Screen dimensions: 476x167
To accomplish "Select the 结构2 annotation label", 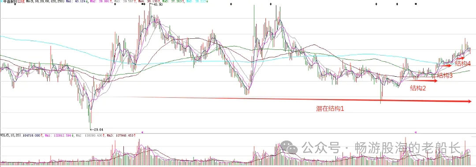I will 418,89.
